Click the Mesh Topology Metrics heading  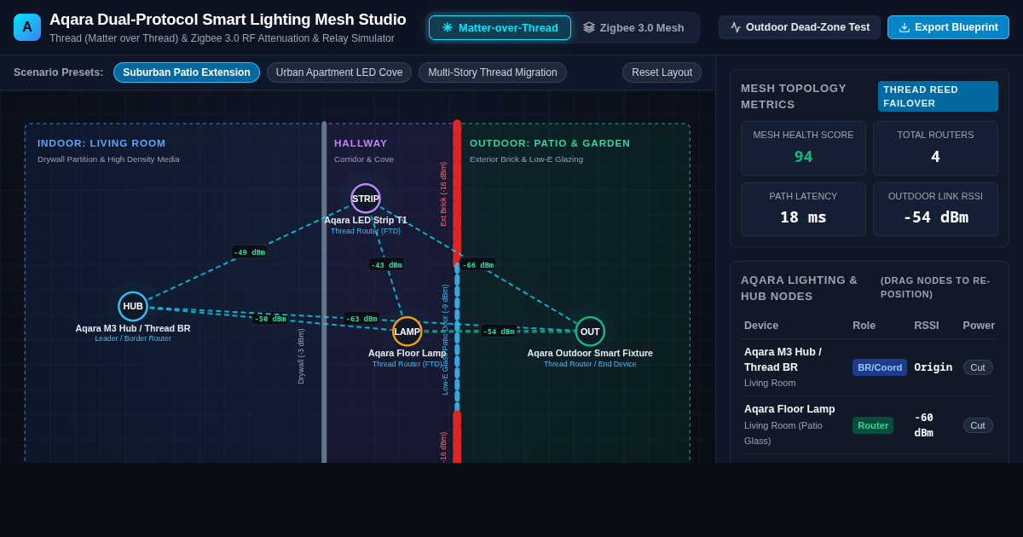pos(794,96)
